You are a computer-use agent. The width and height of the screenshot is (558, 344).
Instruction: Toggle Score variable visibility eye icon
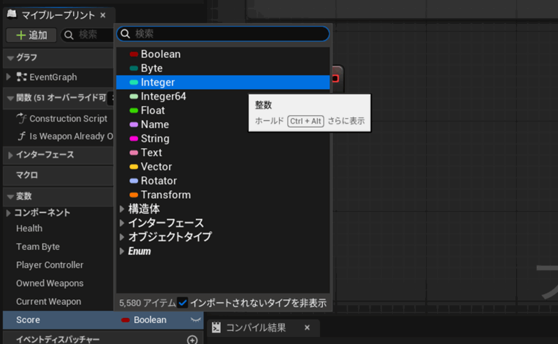195,320
